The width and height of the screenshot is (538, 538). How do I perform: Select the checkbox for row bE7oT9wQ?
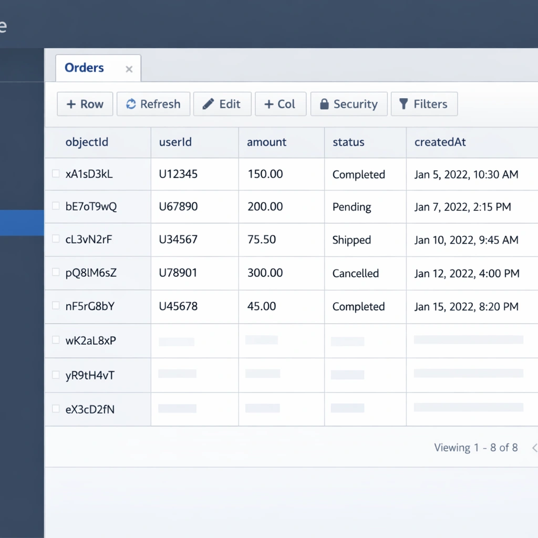pyautogui.click(x=56, y=206)
